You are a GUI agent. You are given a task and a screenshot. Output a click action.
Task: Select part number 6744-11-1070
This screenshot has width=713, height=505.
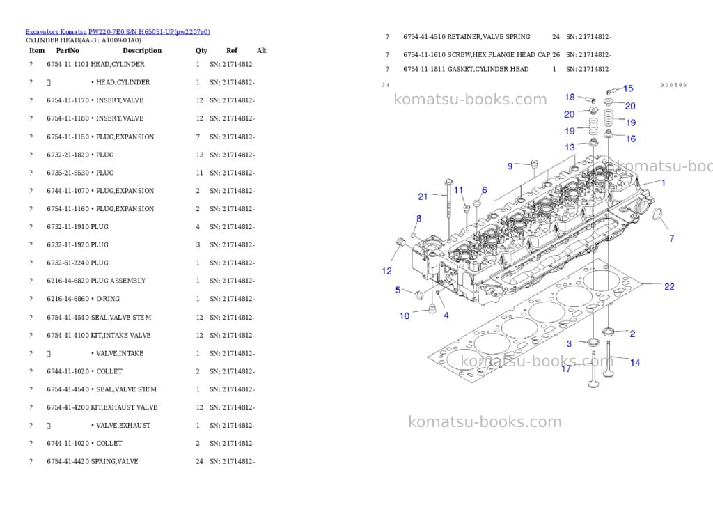pos(68,191)
